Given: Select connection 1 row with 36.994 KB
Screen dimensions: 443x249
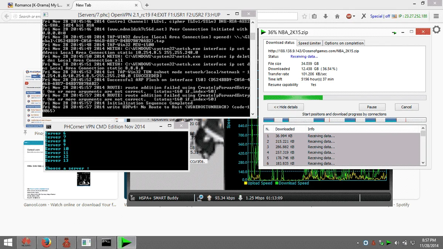Looking at the screenshot, I should [x=342, y=136].
